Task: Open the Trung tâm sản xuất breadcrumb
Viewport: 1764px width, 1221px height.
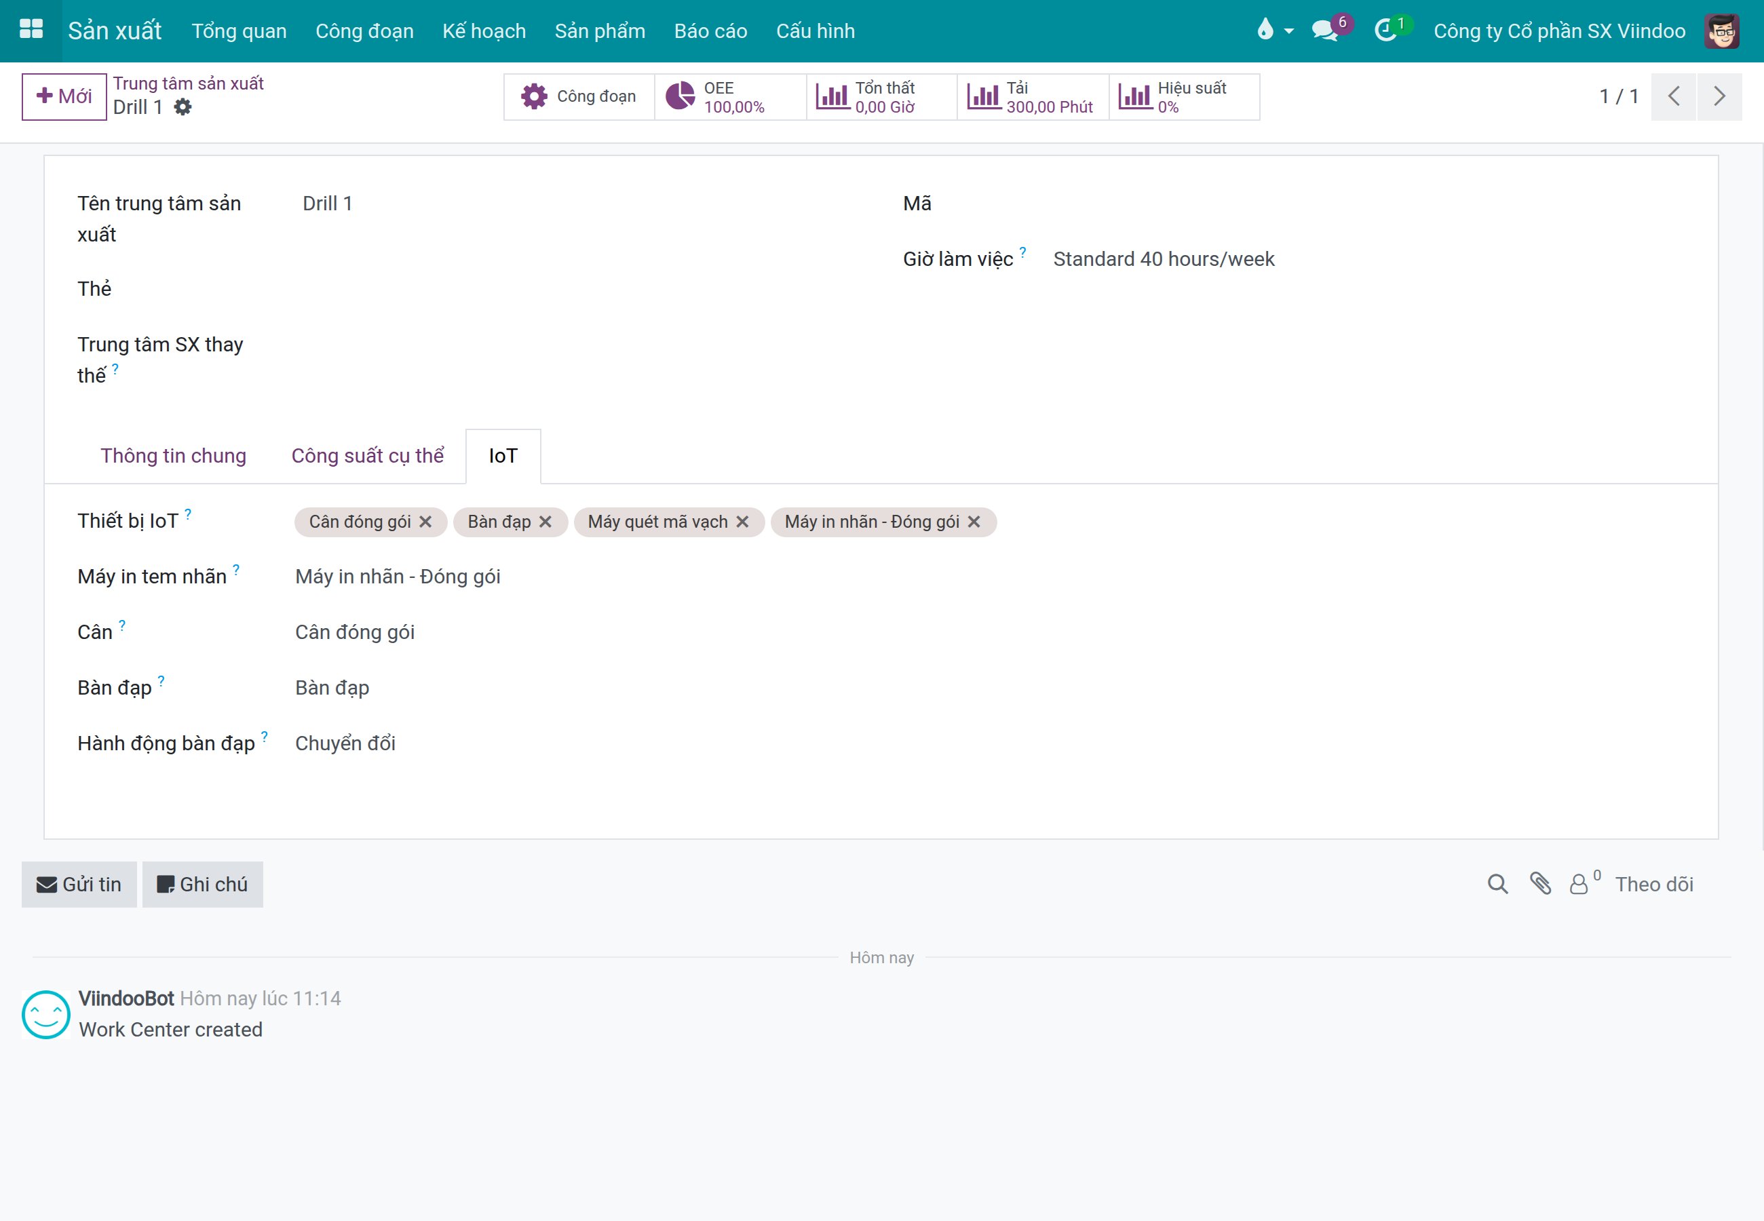Action: tap(188, 83)
